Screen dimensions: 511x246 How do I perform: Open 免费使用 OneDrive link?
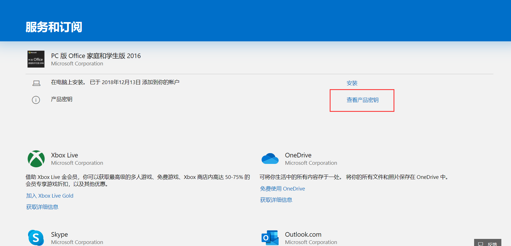coord(283,189)
